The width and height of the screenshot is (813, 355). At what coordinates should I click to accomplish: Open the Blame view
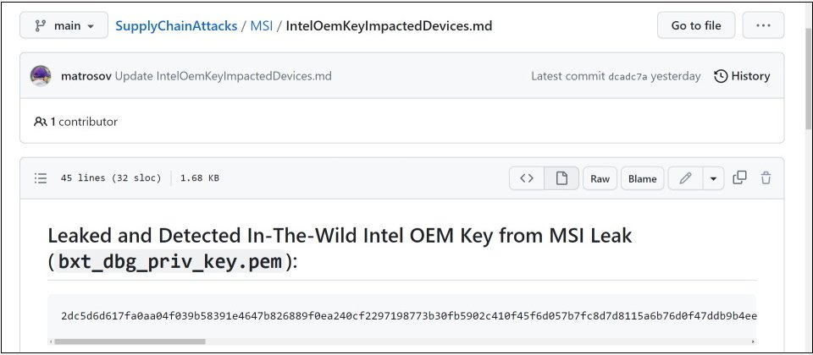click(x=643, y=178)
